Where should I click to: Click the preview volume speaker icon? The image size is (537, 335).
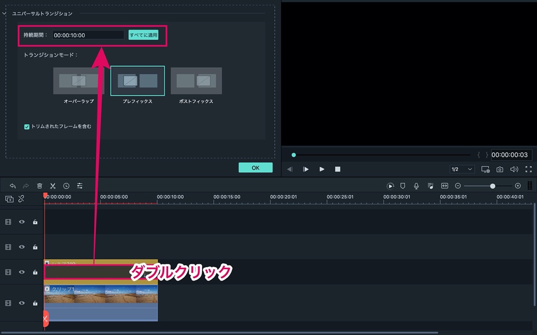click(x=514, y=169)
